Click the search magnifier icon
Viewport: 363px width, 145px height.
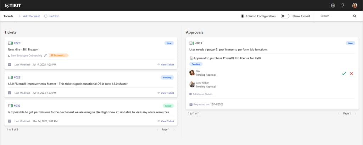point(354,16)
